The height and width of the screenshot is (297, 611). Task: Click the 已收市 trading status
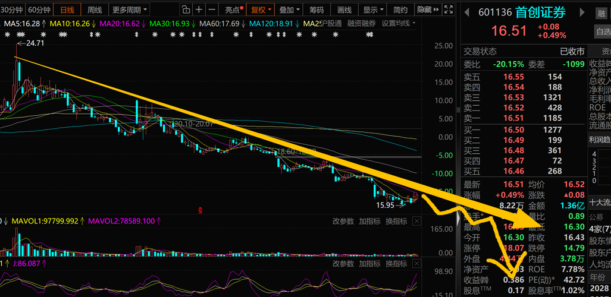[x=572, y=52]
